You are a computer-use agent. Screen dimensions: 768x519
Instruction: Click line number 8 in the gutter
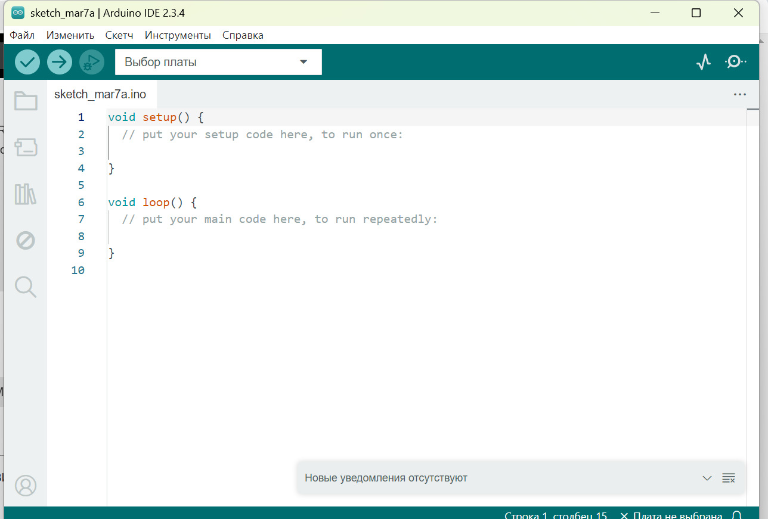point(81,237)
